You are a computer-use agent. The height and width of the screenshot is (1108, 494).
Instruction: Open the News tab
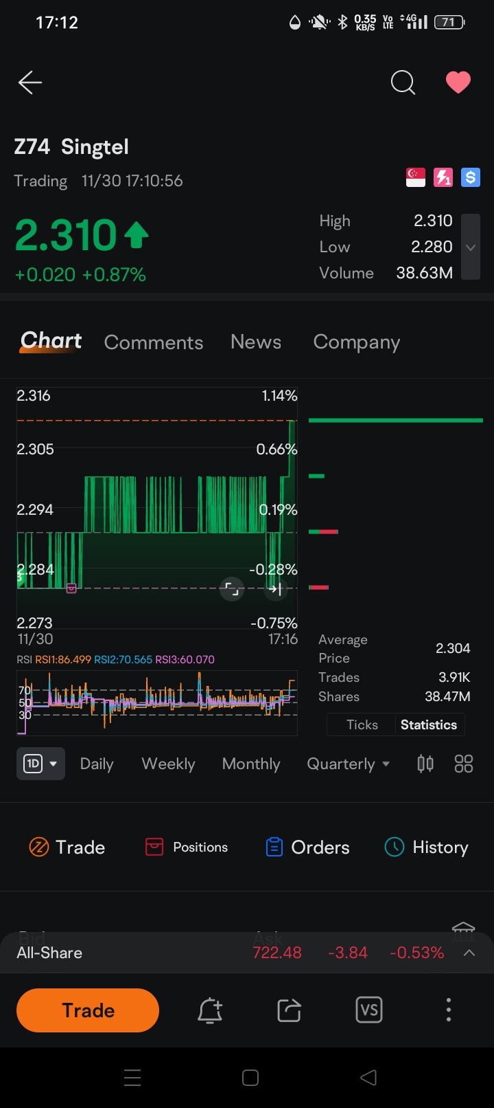(x=256, y=342)
